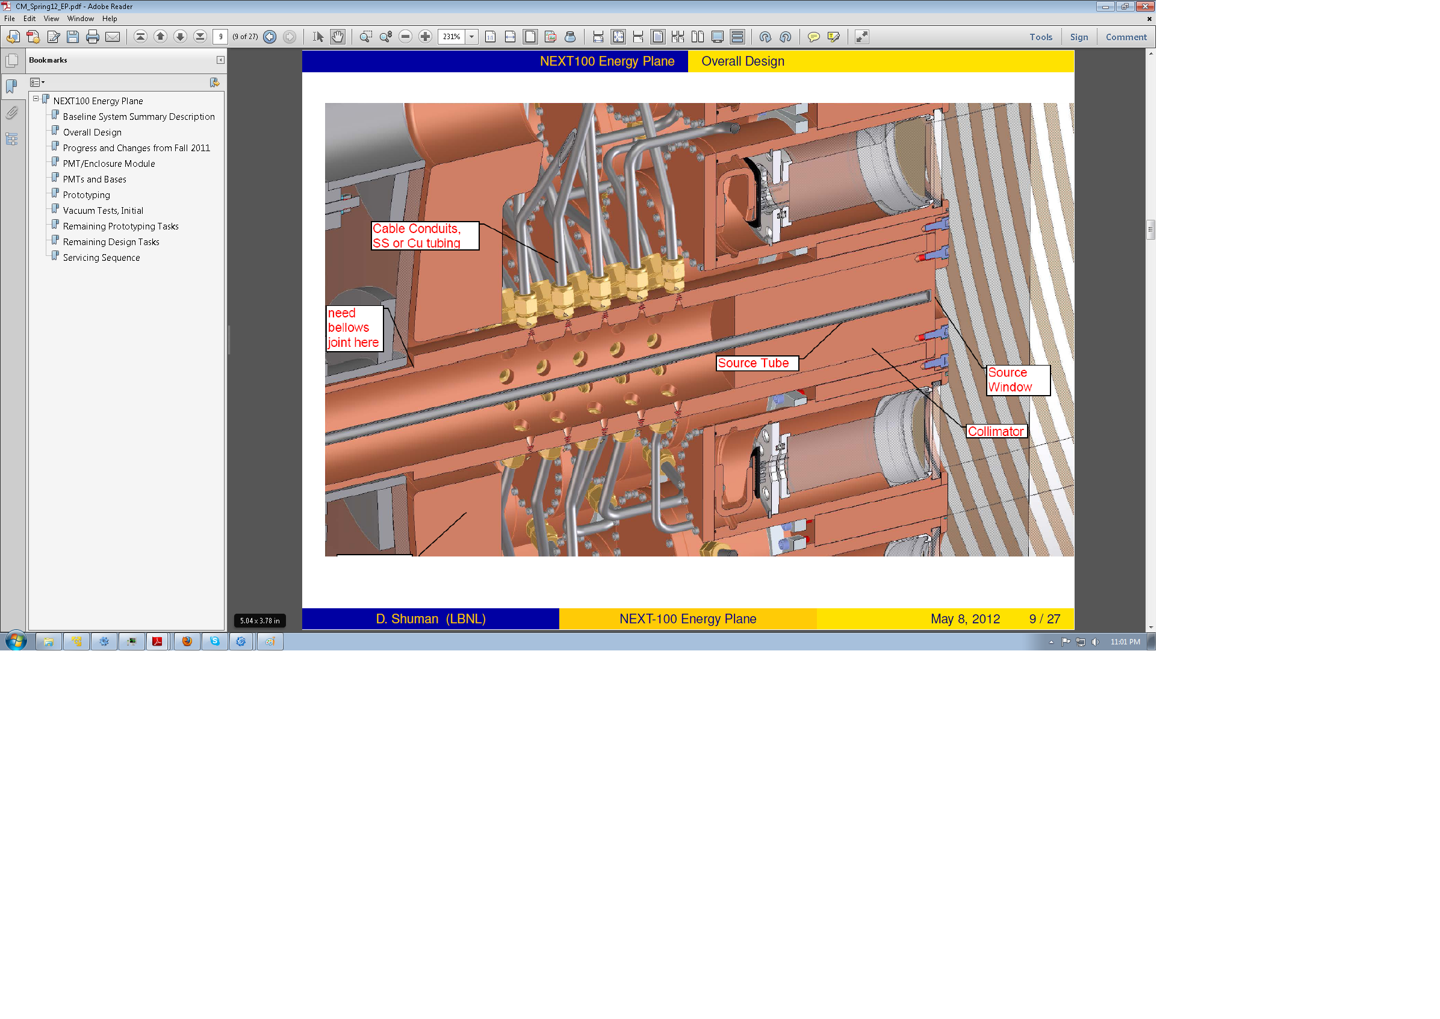The width and height of the screenshot is (1440, 1019).
Task: Toggle the Bookmarks panel sidebar icon
Action: [x=12, y=87]
